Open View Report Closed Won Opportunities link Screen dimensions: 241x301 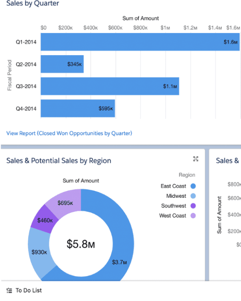tap(69, 133)
